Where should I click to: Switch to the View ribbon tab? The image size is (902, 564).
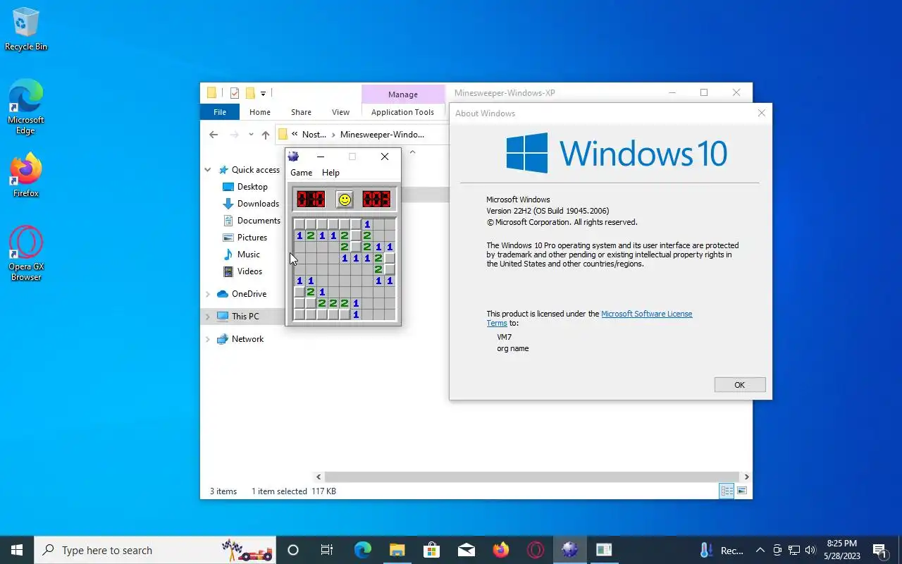340,112
